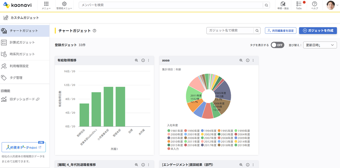Toggle the タグを表示する switch
The image size is (340, 168).
pyautogui.click(x=277, y=45)
